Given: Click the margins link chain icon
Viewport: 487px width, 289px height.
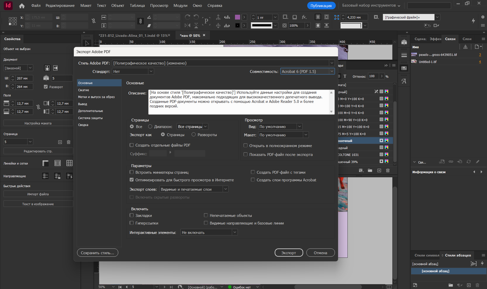Looking at the screenshot, I should [x=38, y=107].
